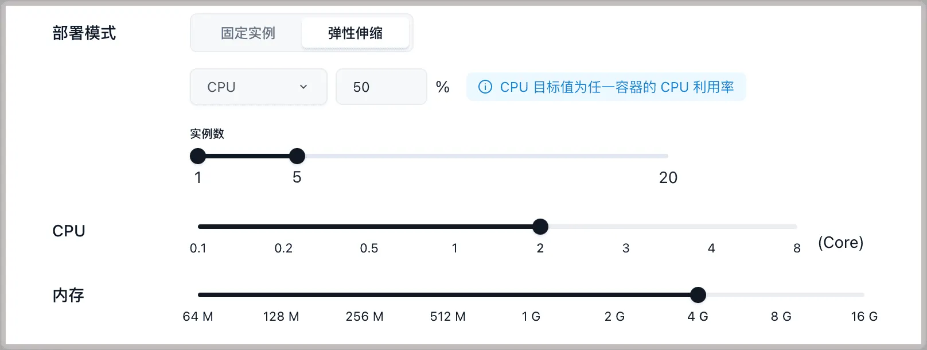Set the memory slider to 128 M

tap(281, 295)
